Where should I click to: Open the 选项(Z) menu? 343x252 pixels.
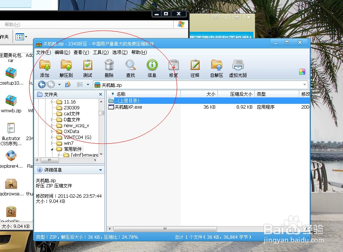pyautogui.click(x=120, y=52)
